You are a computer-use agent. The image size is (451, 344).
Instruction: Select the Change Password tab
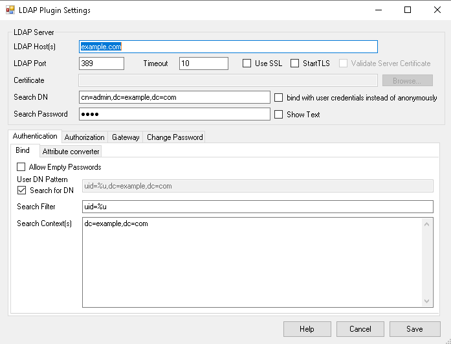point(175,137)
